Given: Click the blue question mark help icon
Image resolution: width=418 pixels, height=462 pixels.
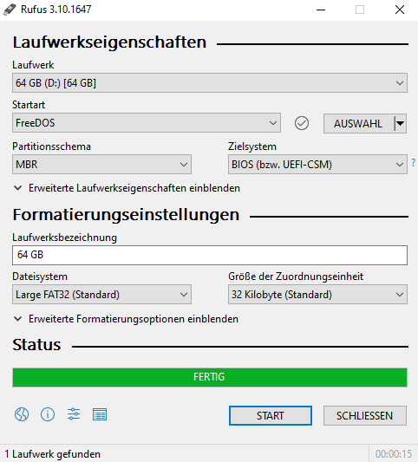Looking at the screenshot, I should click(x=414, y=162).
